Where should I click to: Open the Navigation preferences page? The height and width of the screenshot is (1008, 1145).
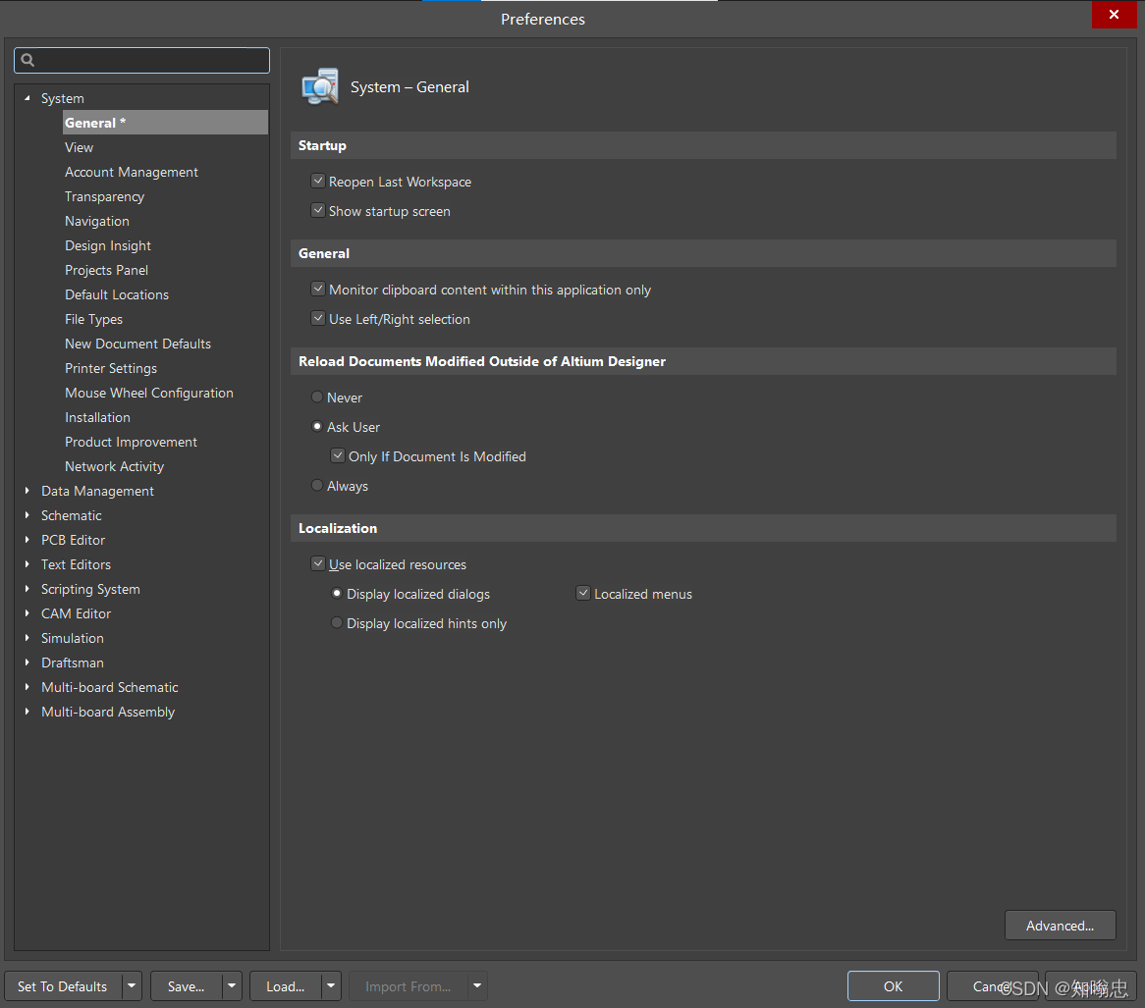97,221
